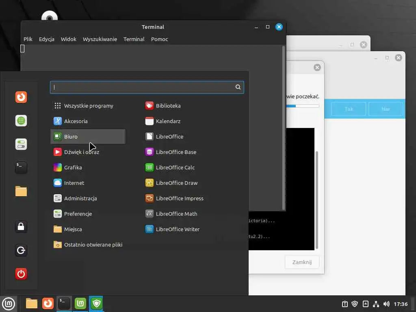Click update shield tray icon
Viewport: 416px width, 312px height.
tap(355, 304)
